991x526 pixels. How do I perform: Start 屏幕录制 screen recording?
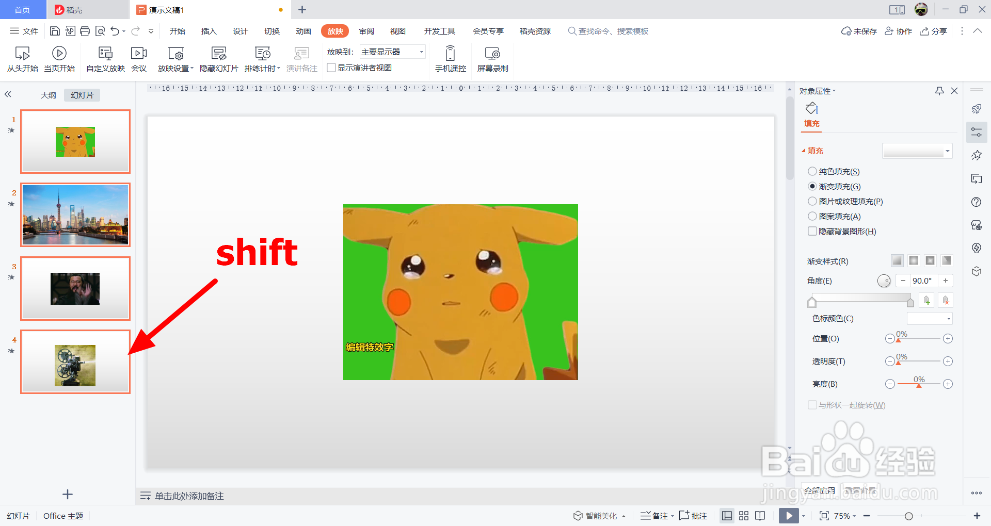pos(492,59)
